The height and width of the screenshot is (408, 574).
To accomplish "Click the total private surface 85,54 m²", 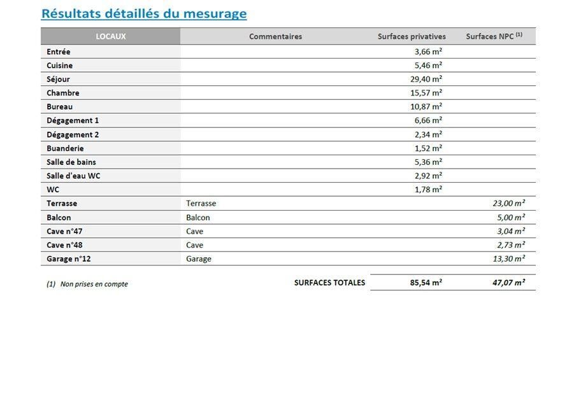I will click(426, 283).
